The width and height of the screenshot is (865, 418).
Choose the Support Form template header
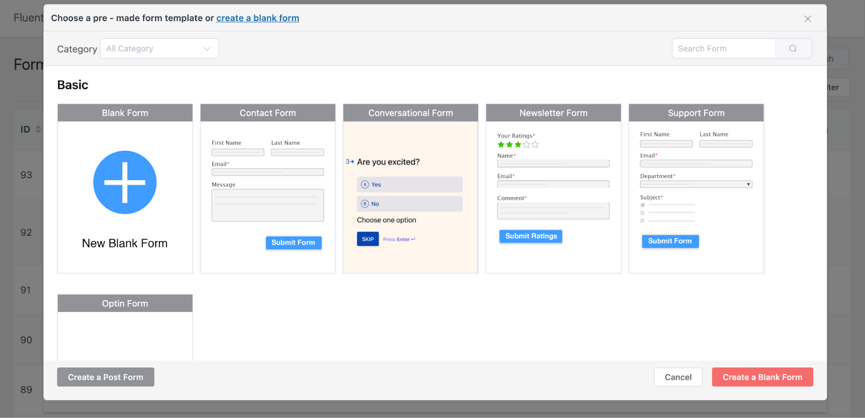click(x=696, y=113)
